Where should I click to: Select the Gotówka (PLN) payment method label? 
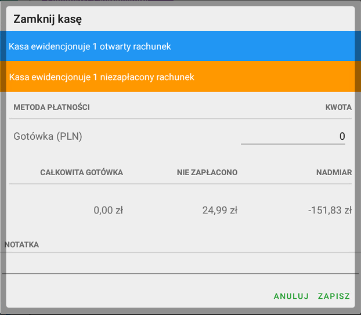(48, 137)
